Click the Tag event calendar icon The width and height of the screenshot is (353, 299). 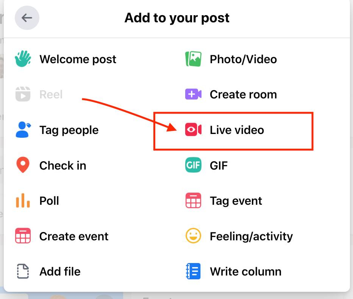193,200
